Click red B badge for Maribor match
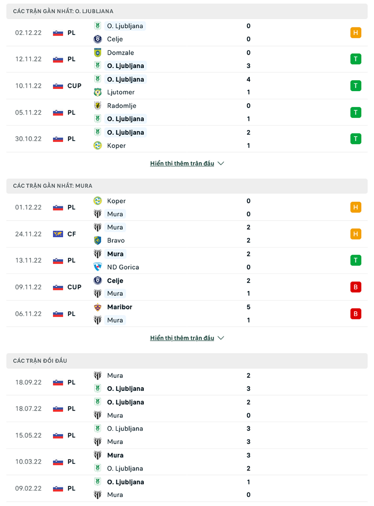The image size is (374, 506). 356,314
